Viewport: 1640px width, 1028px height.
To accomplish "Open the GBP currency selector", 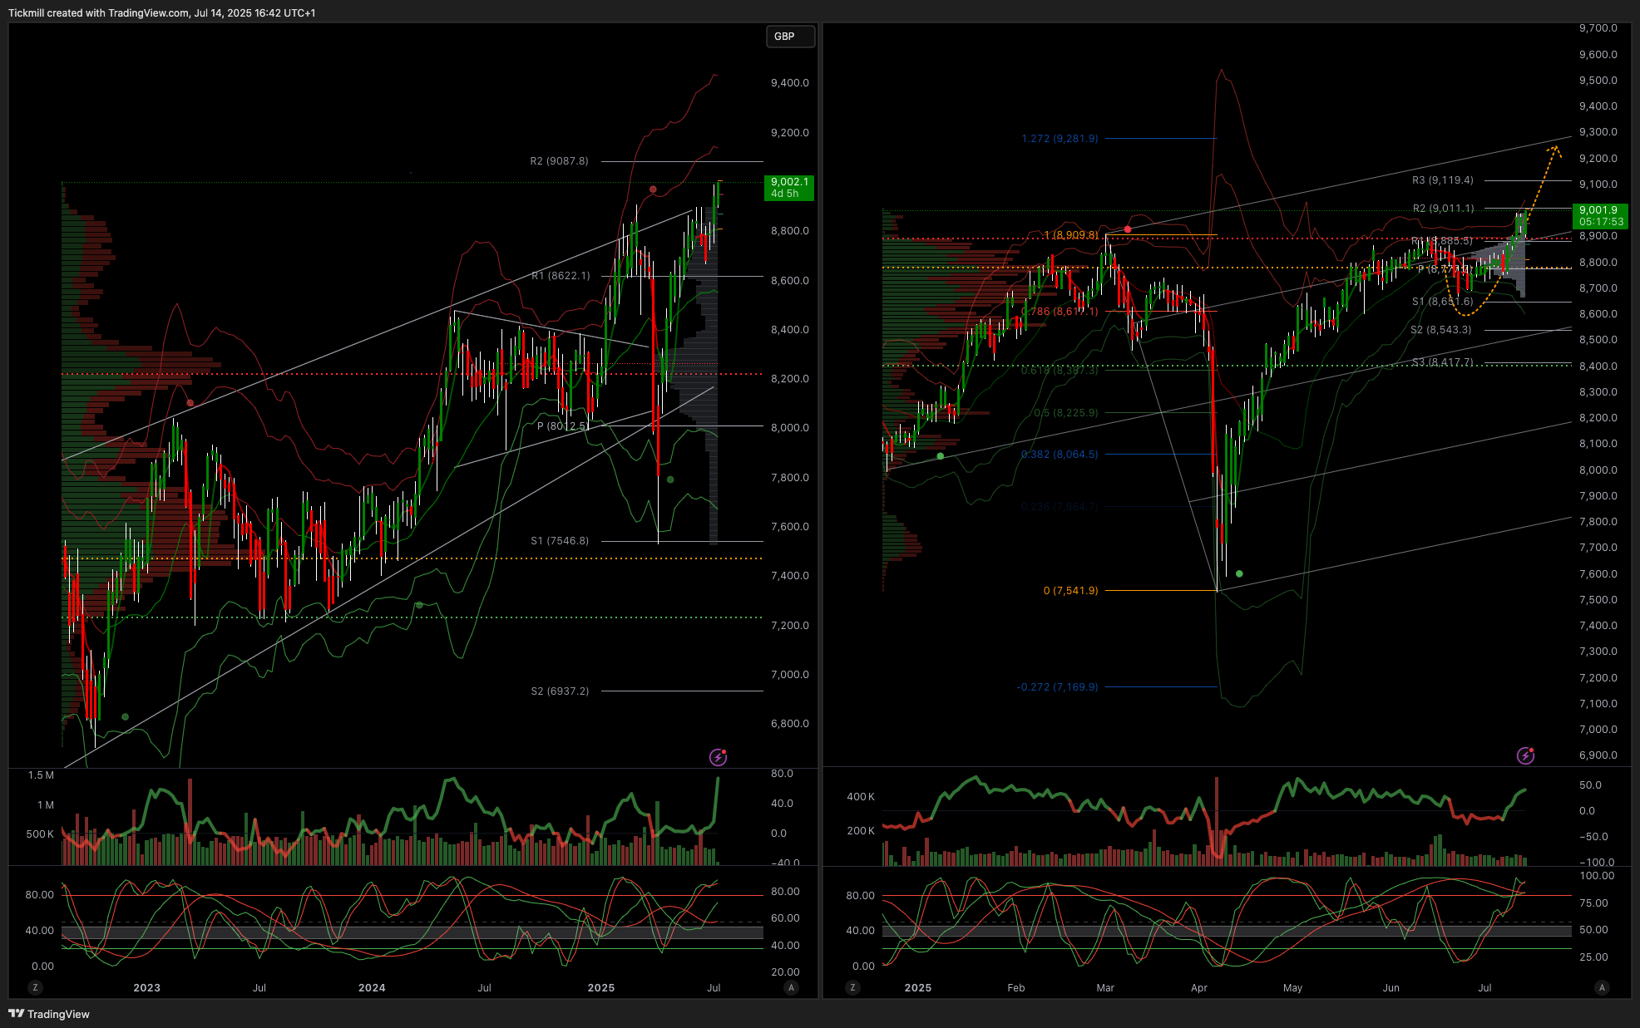I will pos(789,37).
